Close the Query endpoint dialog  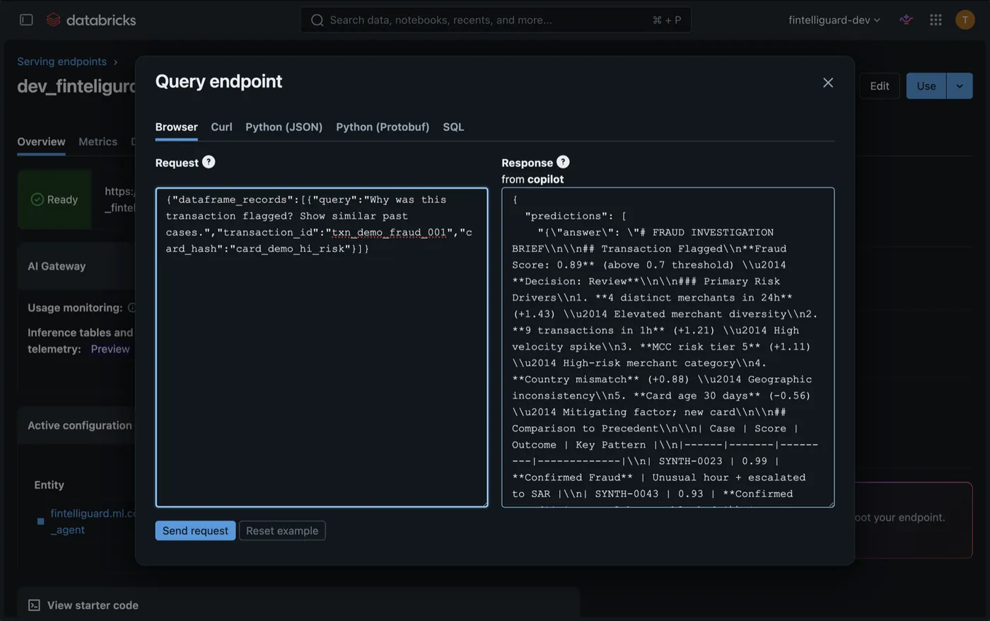[828, 83]
